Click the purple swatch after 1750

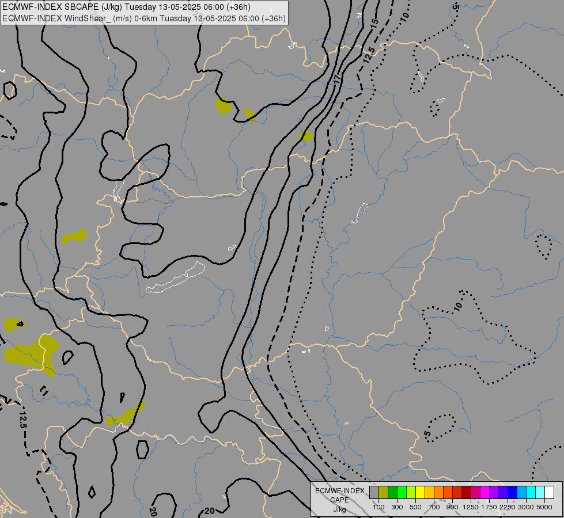point(494,492)
